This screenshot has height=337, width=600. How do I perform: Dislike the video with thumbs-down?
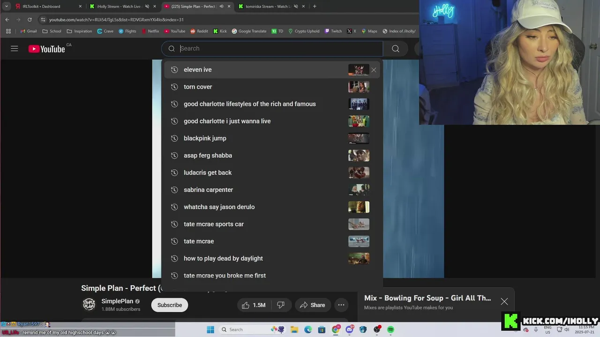[281, 305]
